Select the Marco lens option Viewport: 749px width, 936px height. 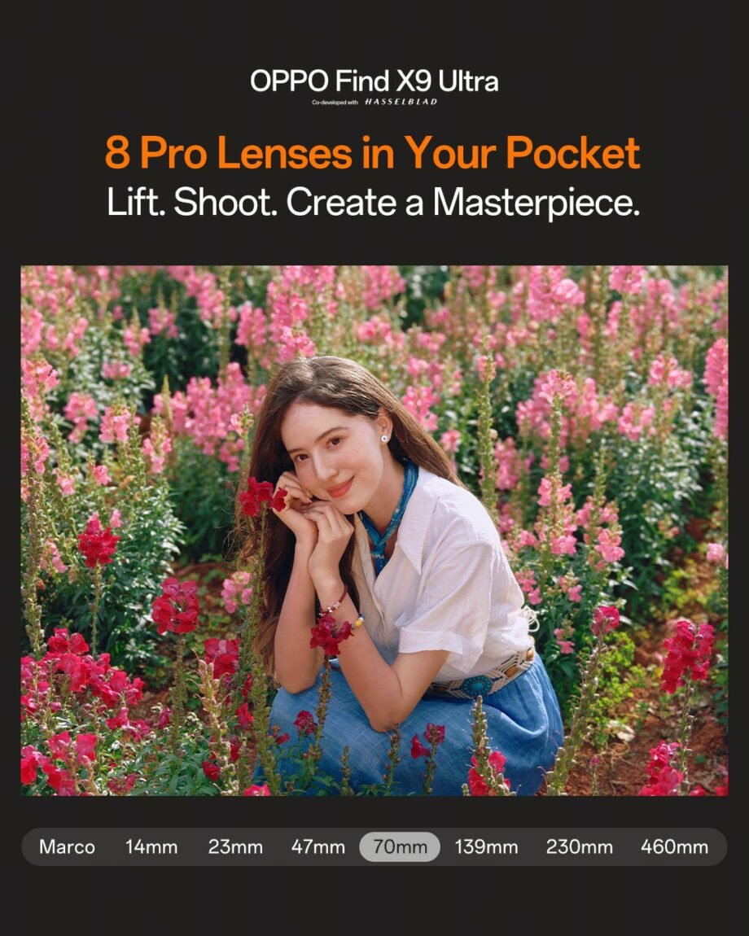67,846
